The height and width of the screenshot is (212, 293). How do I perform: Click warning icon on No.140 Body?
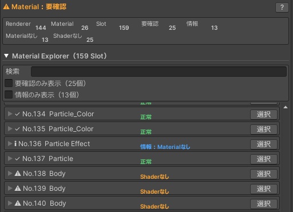pyautogui.click(x=18, y=203)
